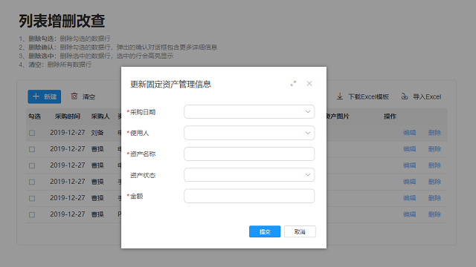Click the trash icon next to 清空
The width and height of the screenshot is (476, 267).
coord(74,96)
